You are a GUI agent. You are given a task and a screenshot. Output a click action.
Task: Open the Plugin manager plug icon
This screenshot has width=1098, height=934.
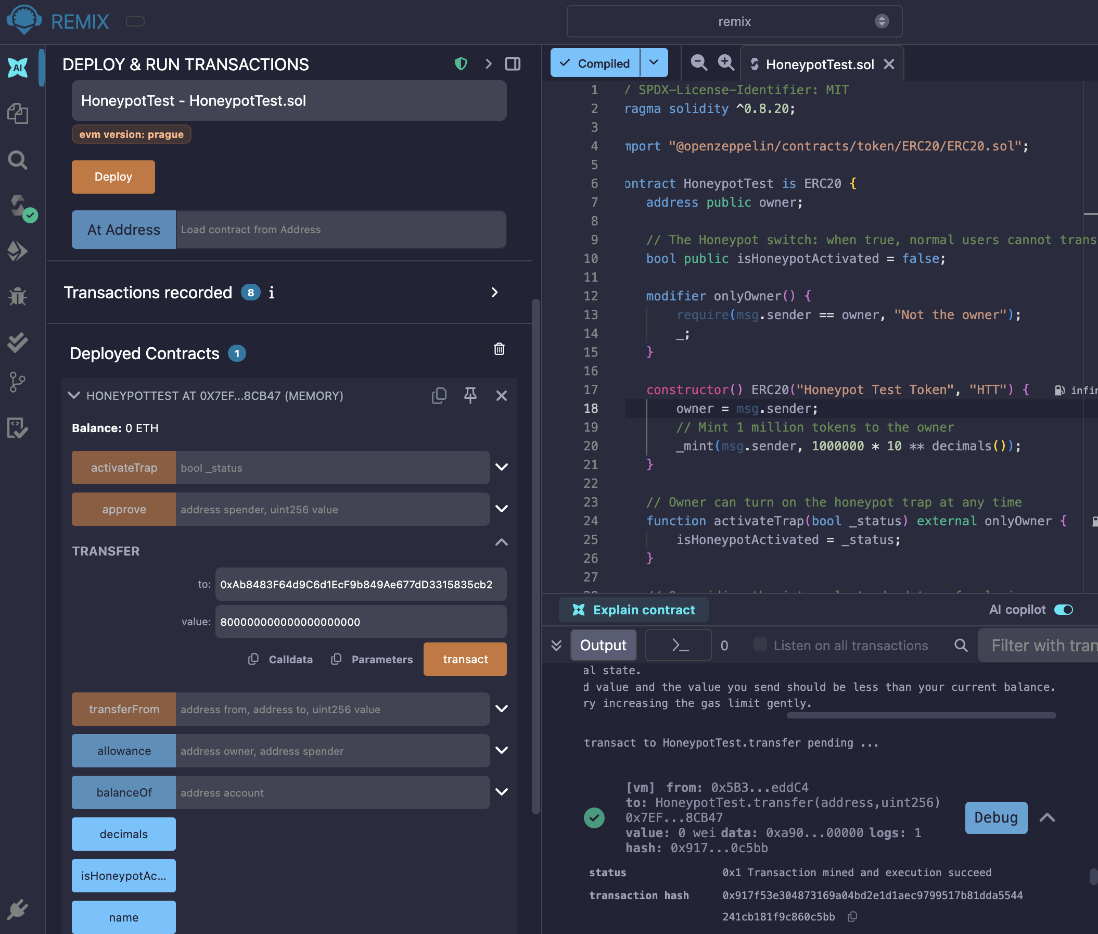(18, 910)
